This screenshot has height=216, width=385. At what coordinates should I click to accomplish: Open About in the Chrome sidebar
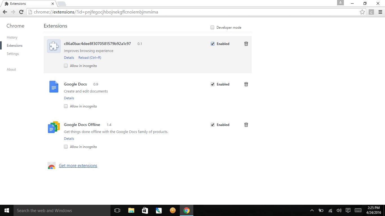click(11, 69)
